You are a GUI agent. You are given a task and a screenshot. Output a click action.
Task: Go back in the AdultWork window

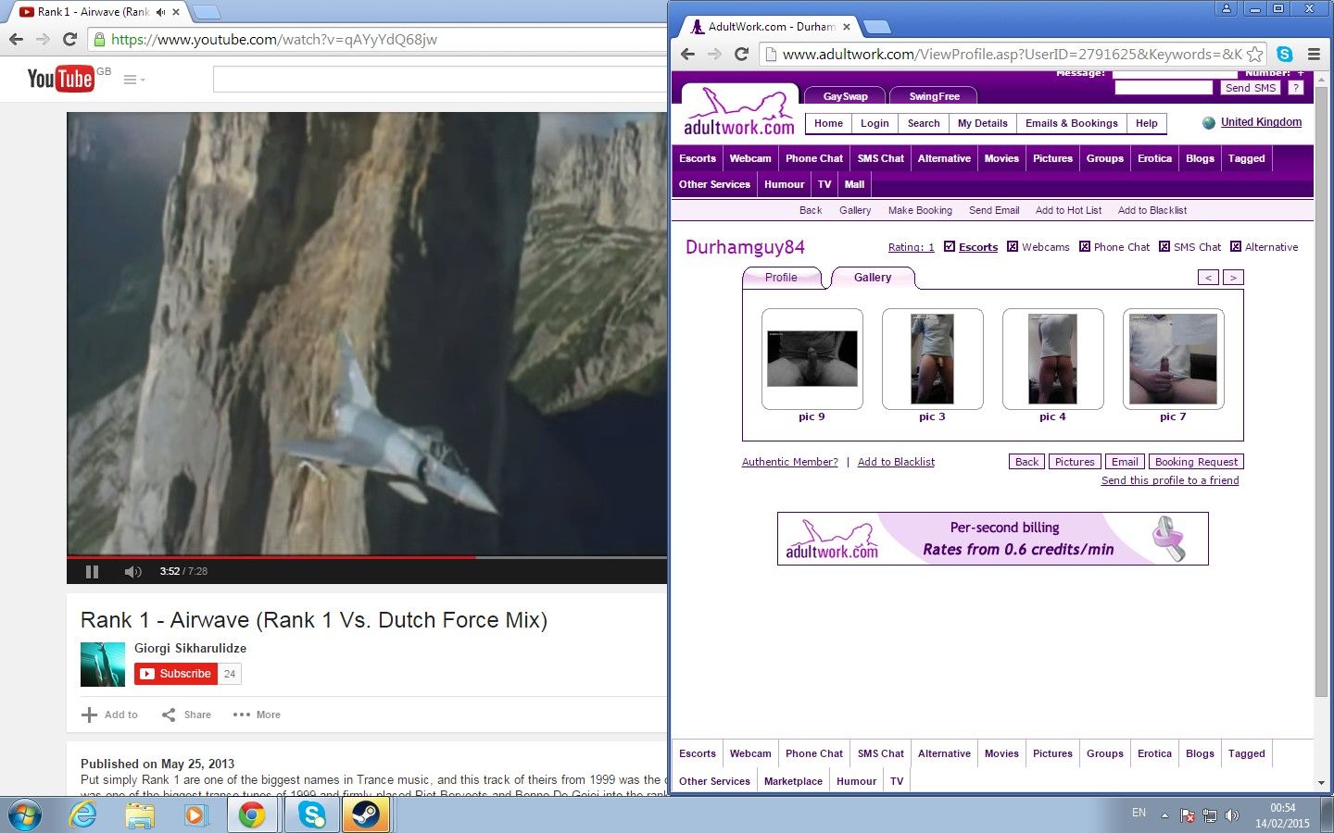coord(687,54)
